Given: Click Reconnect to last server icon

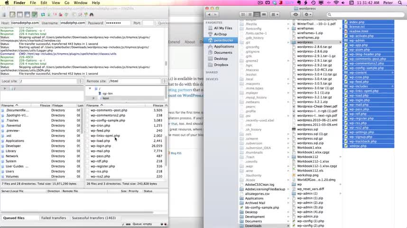Looking at the screenshot, I should pyautogui.click(x=66, y=15).
